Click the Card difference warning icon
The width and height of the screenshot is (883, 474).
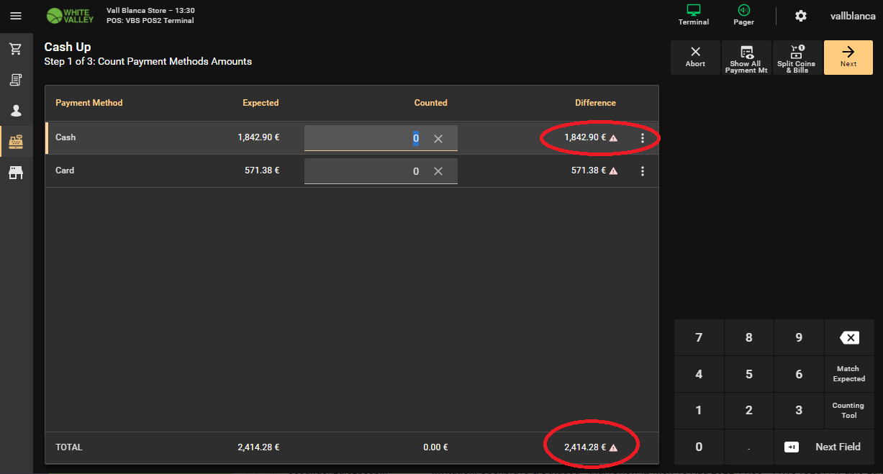click(x=614, y=171)
